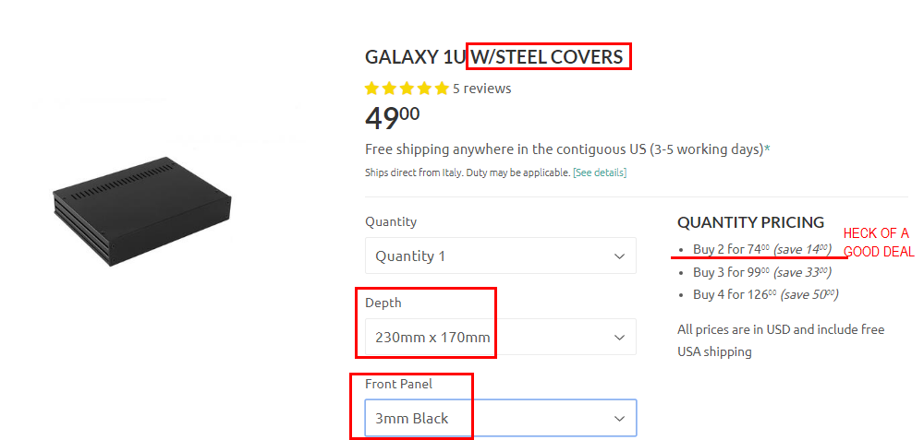
Task: Click the Galaxy 1U product title
Action: pos(493,57)
